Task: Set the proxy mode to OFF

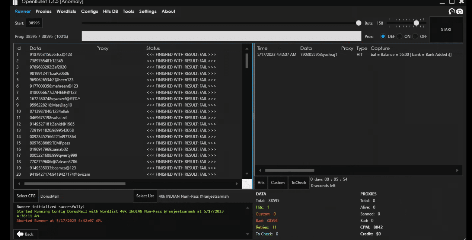Action: click(x=415, y=36)
